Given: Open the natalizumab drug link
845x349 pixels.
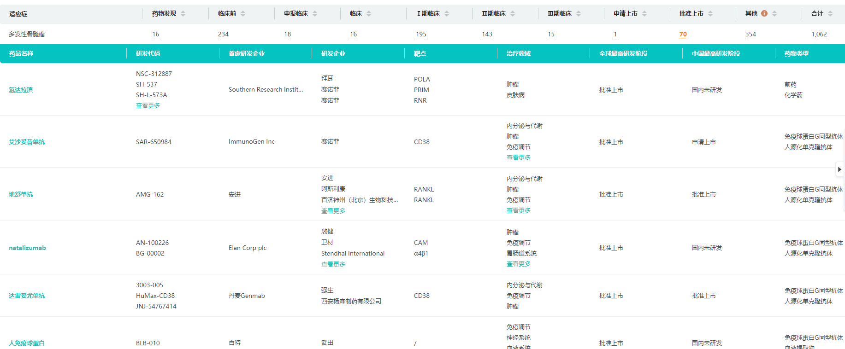Looking at the screenshot, I should pyautogui.click(x=27, y=248).
